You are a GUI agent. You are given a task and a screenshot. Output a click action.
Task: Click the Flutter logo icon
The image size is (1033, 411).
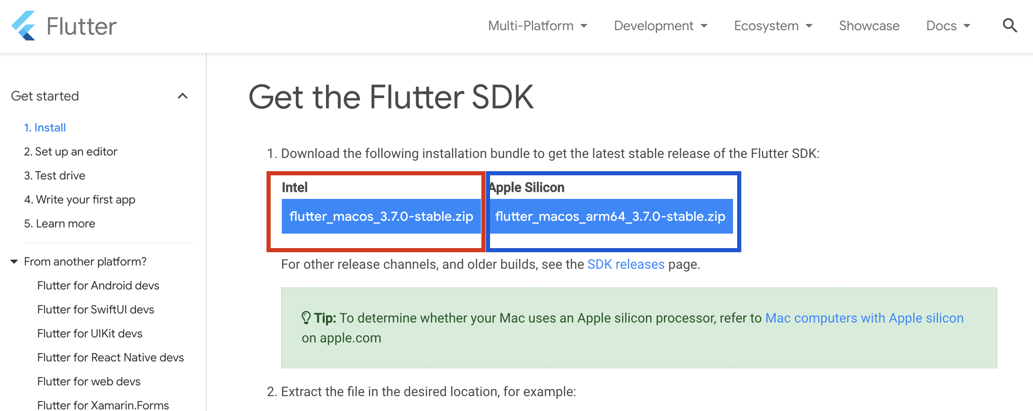(24, 26)
